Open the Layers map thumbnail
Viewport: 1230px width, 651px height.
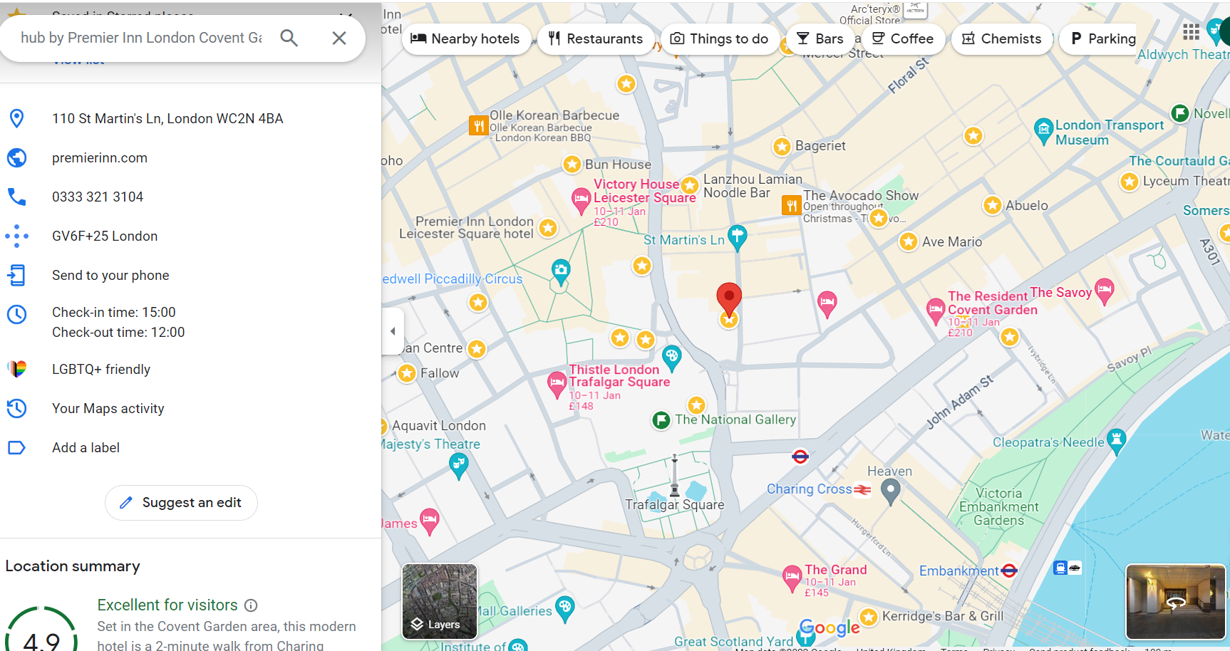tap(440, 602)
